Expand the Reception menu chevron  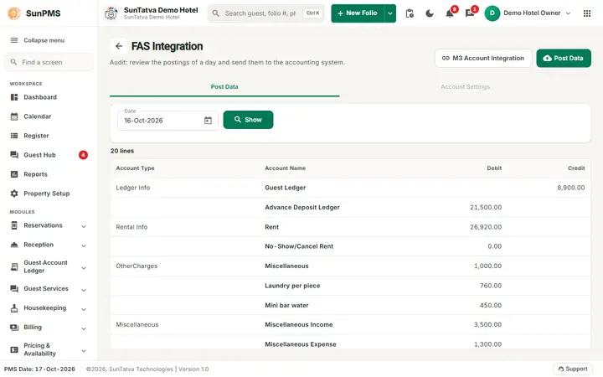[84, 245]
